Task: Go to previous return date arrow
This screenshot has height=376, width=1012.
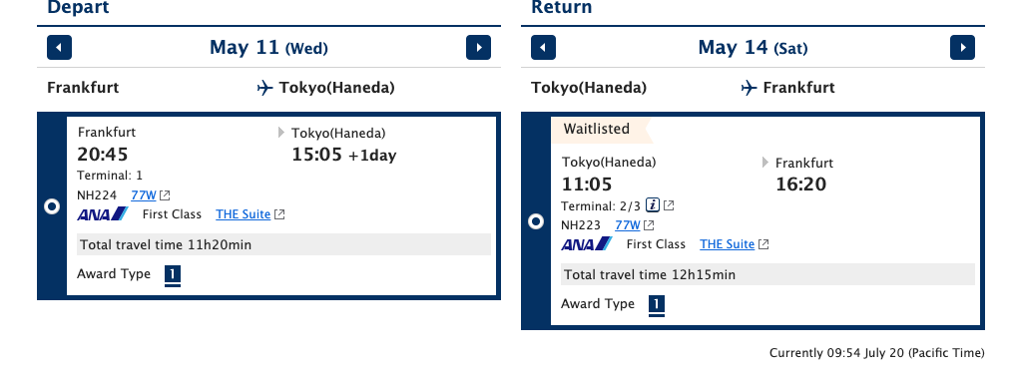Action: pos(544,48)
